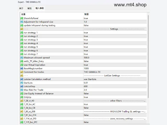Select the ?_114_st_2F0 variable row
The image size is (167, 125).
83,119
